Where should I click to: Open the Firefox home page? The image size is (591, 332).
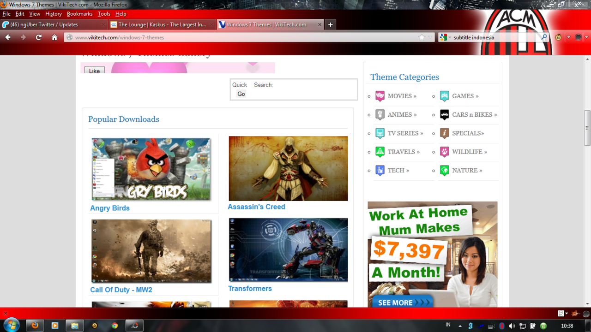click(54, 37)
